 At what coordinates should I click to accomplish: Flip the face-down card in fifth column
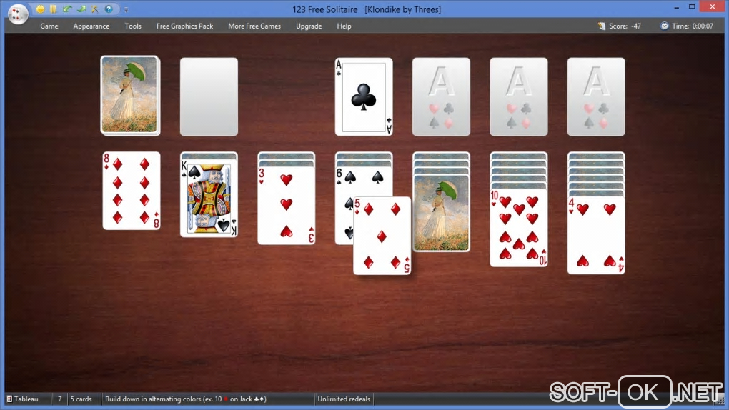coord(441,213)
